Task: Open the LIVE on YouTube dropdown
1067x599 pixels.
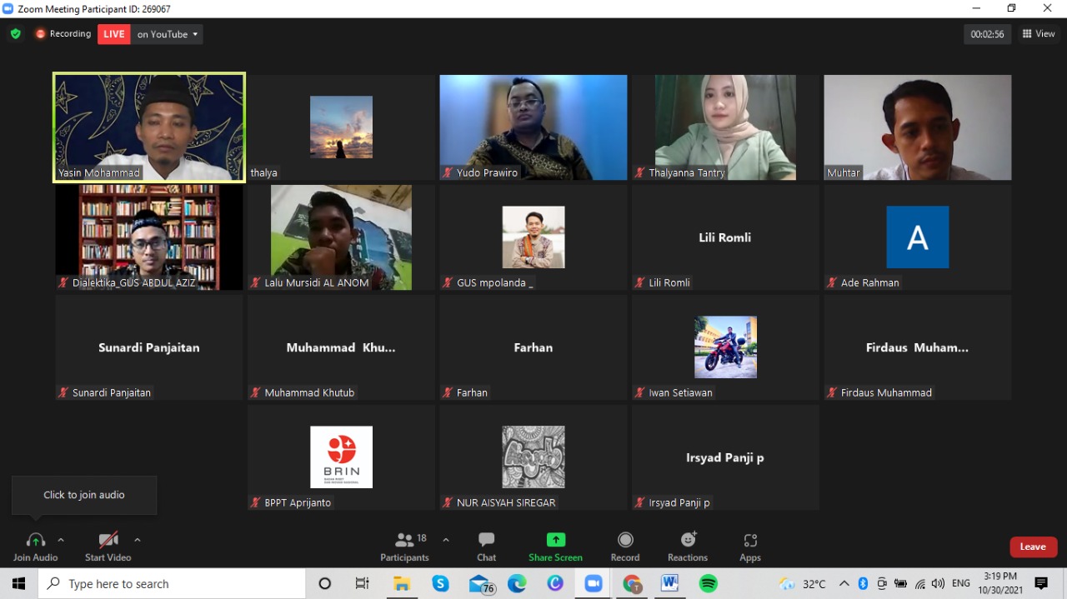Action: (168, 34)
